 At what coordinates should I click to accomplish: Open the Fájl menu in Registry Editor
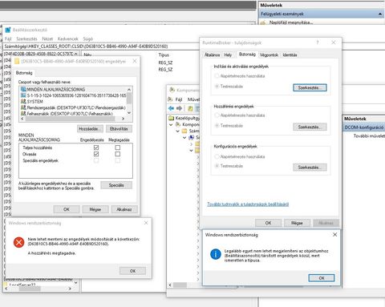[8, 38]
